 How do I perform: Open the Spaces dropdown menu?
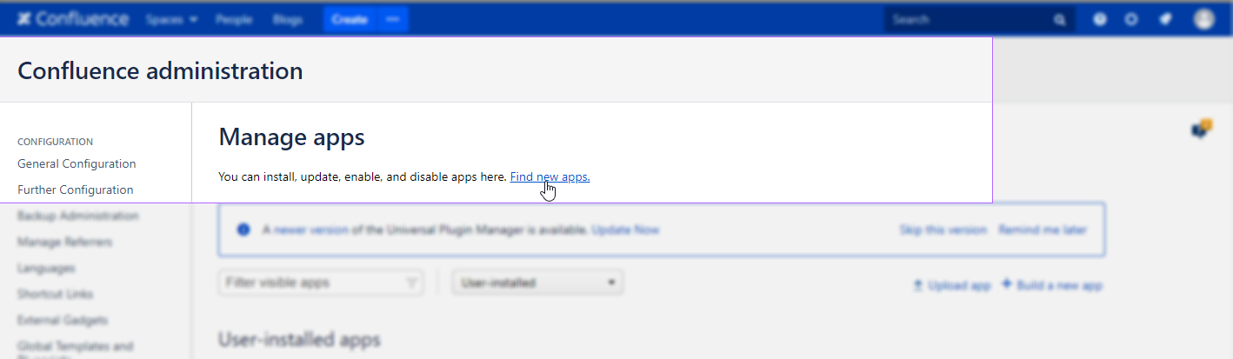pos(171,19)
